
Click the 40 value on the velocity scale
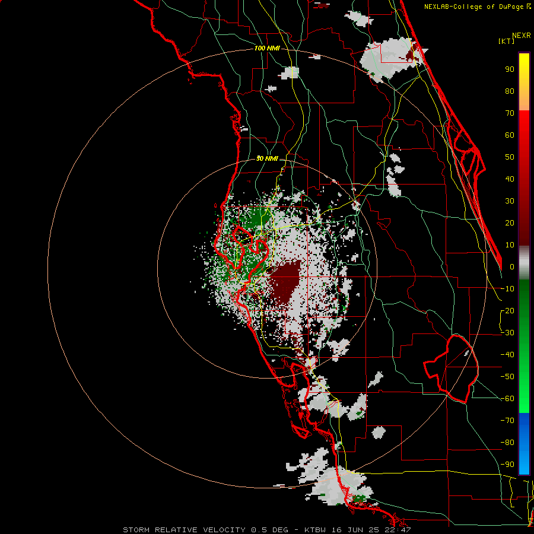coord(510,179)
